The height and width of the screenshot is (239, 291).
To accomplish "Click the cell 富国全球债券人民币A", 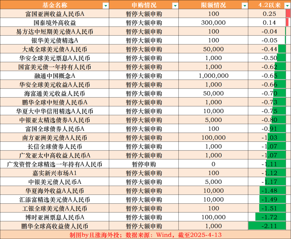I will (x=54, y=129).
